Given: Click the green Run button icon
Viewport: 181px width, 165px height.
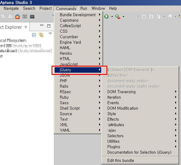Looking at the screenshot, I should coord(106,16).
